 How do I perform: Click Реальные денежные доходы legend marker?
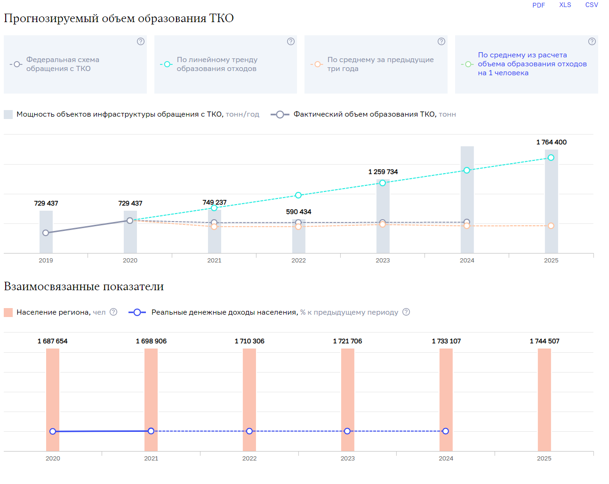click(137, 312)
